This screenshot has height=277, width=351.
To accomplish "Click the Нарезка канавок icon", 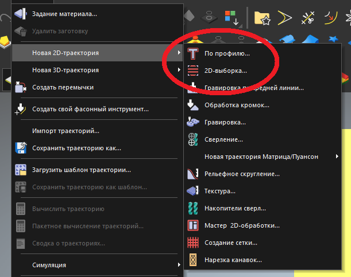I will point(193,260).
